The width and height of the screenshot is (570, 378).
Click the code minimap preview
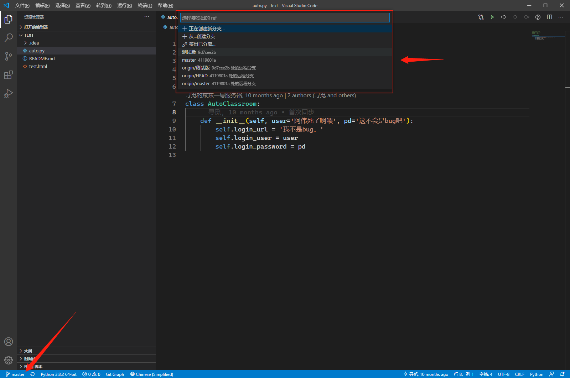click(x=548, y=35)
